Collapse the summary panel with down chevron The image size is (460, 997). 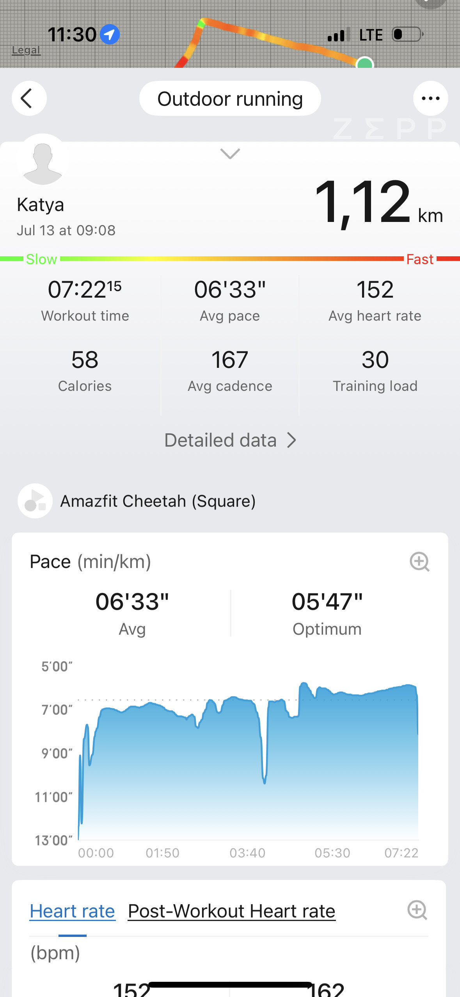230,154
